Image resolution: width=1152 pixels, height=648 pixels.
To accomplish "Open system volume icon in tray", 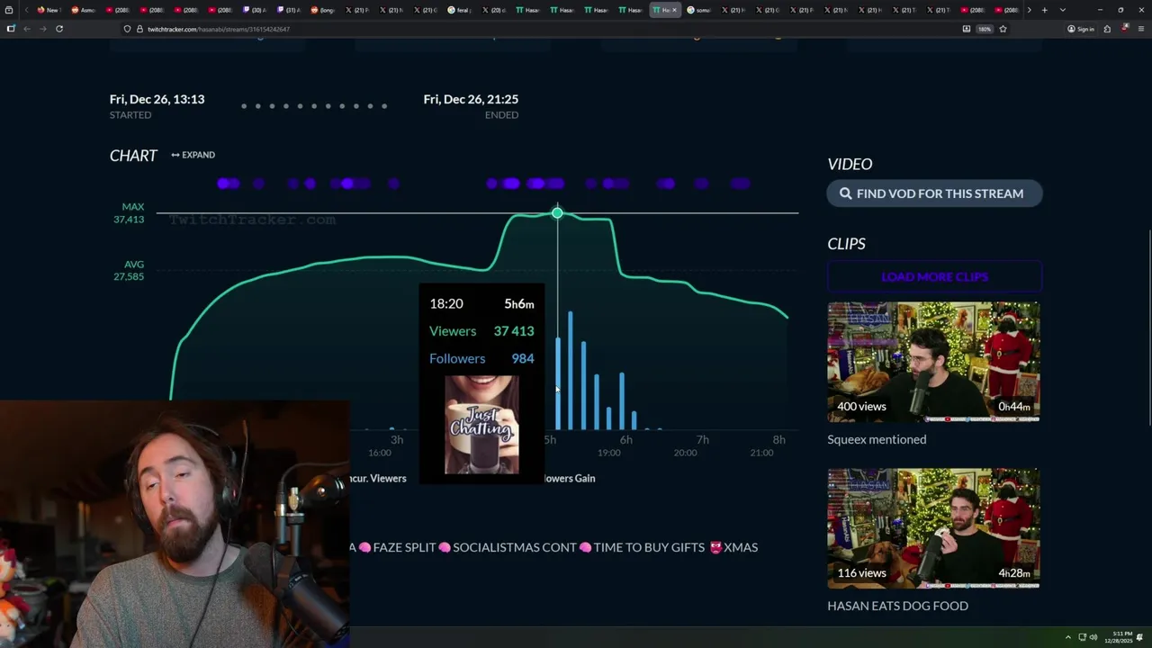I will click(x=1093, y=637).
